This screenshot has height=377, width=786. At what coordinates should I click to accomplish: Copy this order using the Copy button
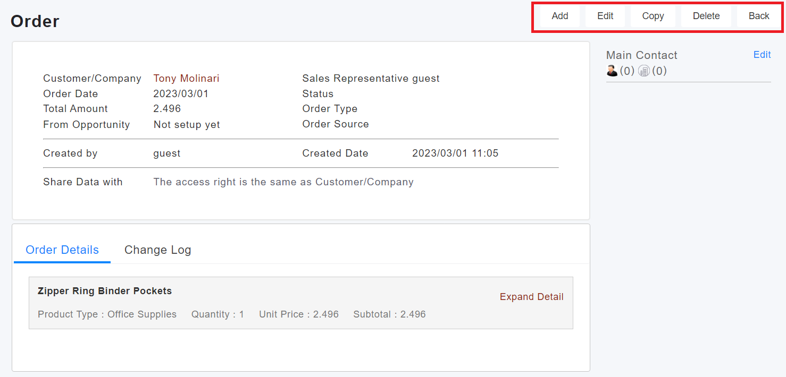(x=653, y=16)
